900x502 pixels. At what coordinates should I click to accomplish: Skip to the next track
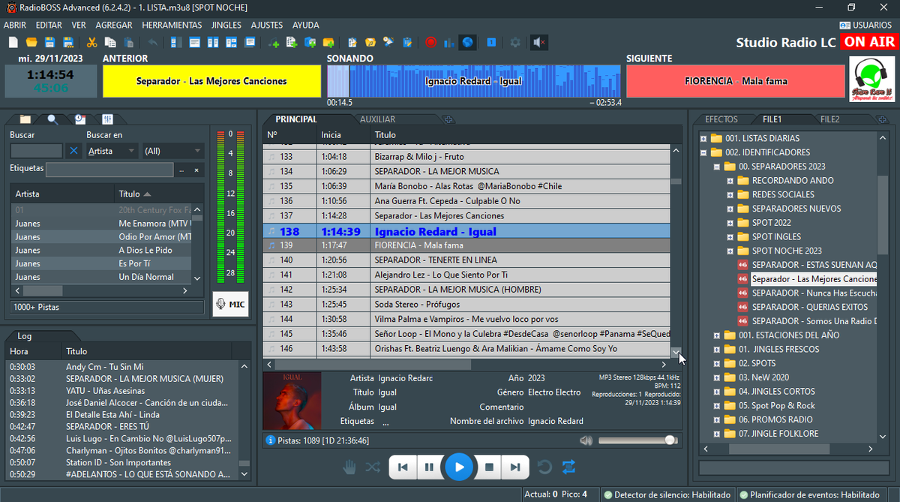click(515, 467)
